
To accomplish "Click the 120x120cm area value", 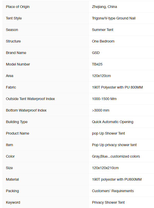I will coord(101,76).
